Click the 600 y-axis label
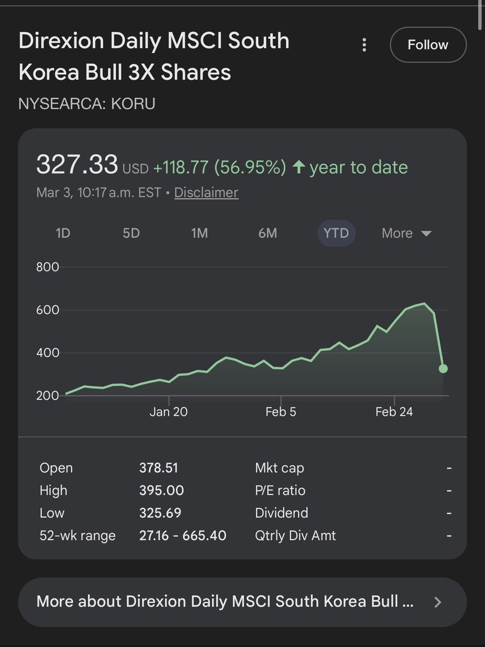The image size is (485, 647). [47, 310]
